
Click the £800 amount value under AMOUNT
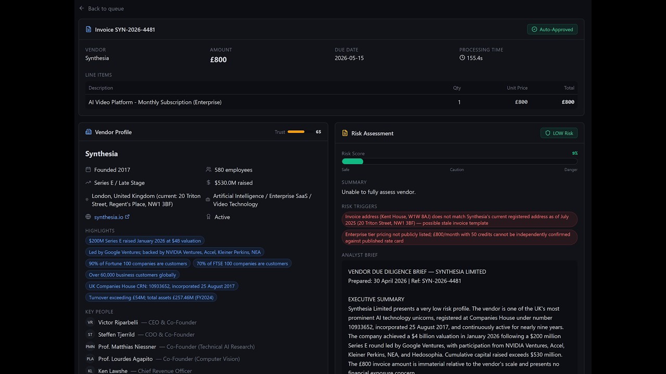pyautogui.click(x=219, y=60)
